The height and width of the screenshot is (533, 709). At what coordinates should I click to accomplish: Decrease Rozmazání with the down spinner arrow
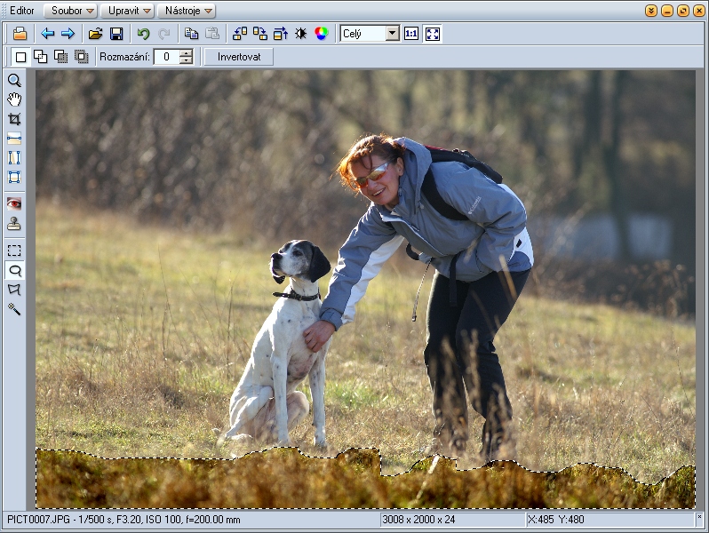point(186,60)
